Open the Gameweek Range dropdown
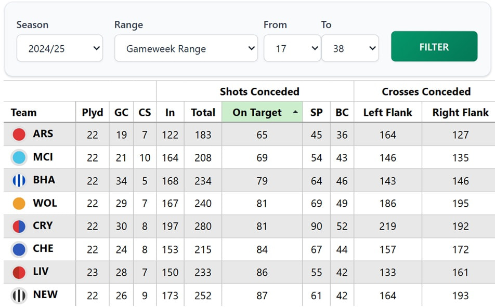 [x=186, y=47]
